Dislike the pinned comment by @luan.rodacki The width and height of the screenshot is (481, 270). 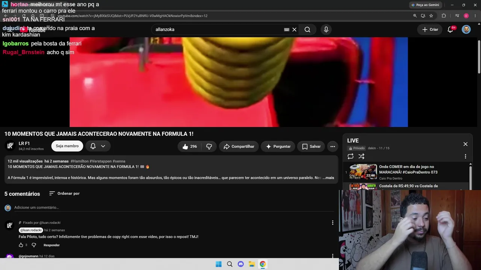click(x=34, y=245)
